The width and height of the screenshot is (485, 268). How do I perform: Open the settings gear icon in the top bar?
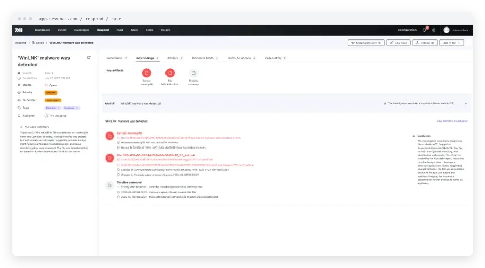click(434, 30)
